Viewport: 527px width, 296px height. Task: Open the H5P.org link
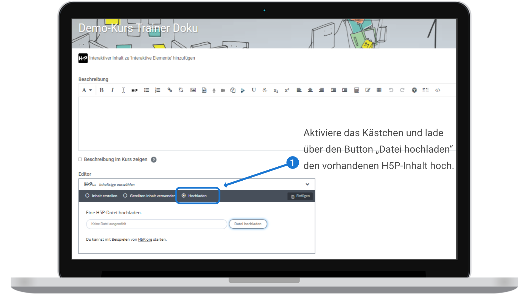[145, 239]
